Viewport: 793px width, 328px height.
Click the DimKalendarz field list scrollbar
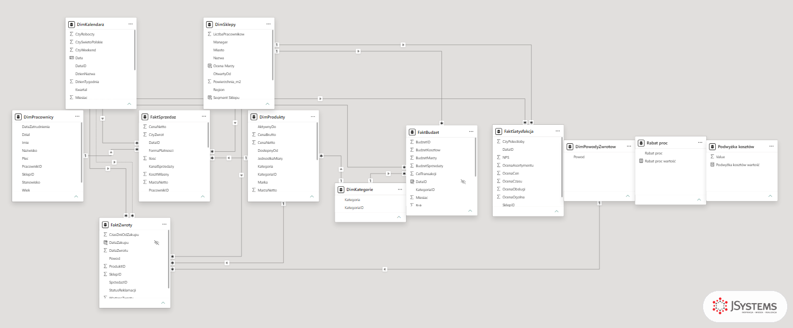point(135,50)
